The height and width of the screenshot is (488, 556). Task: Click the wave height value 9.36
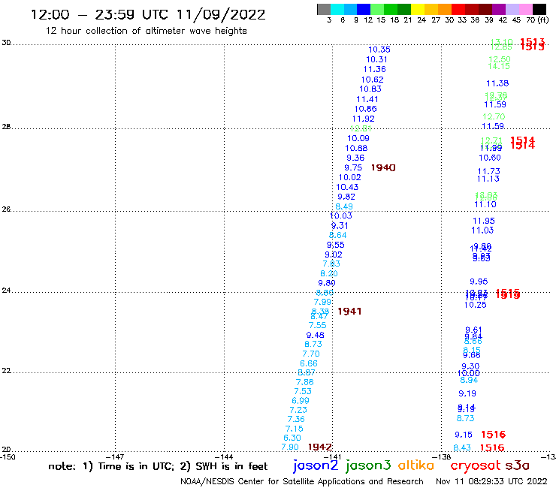(x=355, y=158)
